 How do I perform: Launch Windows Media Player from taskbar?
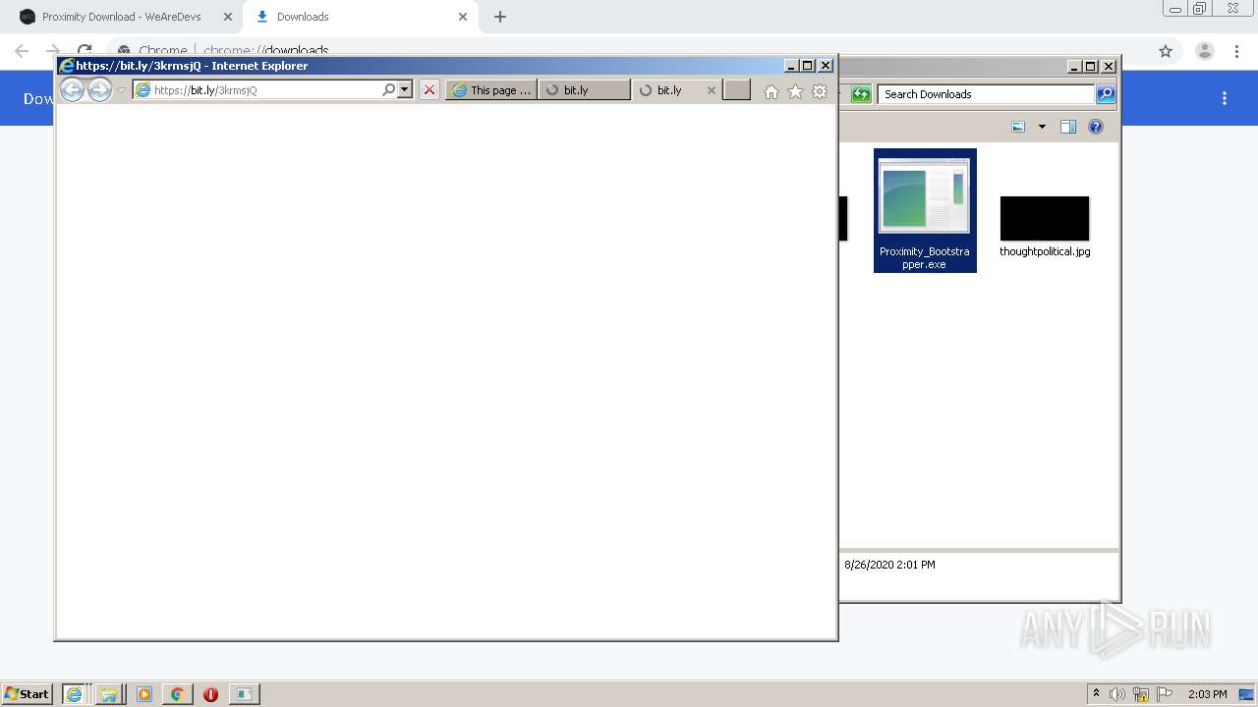point(144,694)
